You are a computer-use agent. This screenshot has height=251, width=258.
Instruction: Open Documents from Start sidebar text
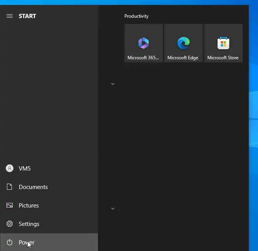(x=33, y=187)
